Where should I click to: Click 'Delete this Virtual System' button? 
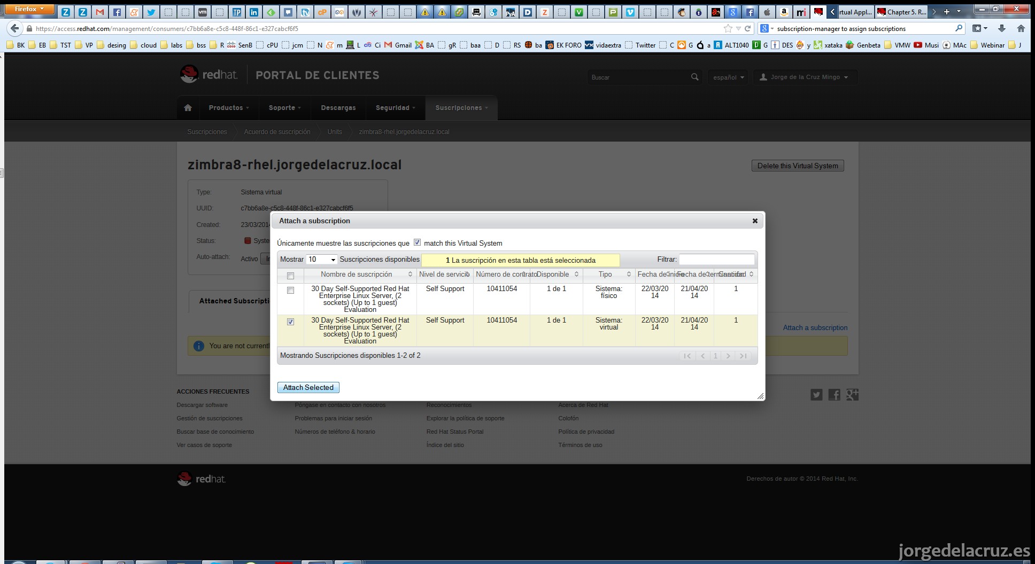coord(798,166)
